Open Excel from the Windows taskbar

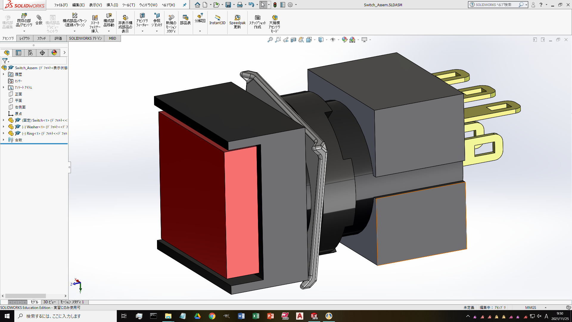click(x=256, y=316)
